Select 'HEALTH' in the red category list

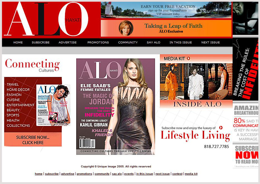pos(13,120)
